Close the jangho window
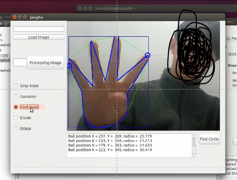 pyautogui.click(x=15, y=17)
